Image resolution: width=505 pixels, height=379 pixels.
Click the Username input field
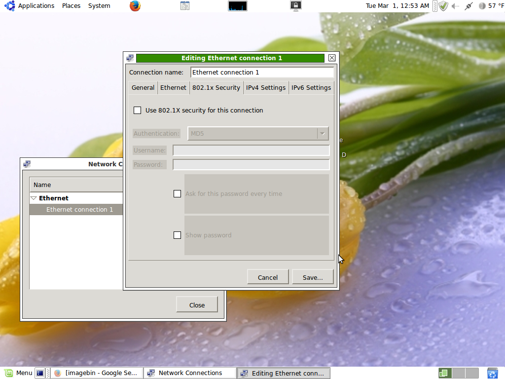pos(251,150)
